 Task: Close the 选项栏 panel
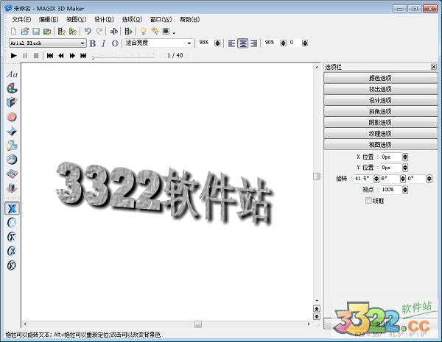(434, 67)
